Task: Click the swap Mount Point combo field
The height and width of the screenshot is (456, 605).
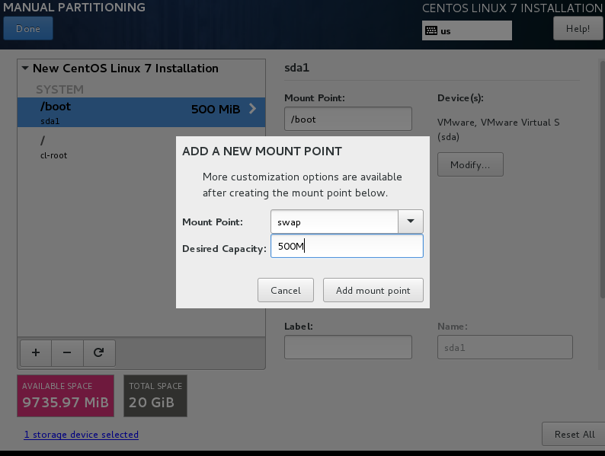Action: click(x=335, y=222)
